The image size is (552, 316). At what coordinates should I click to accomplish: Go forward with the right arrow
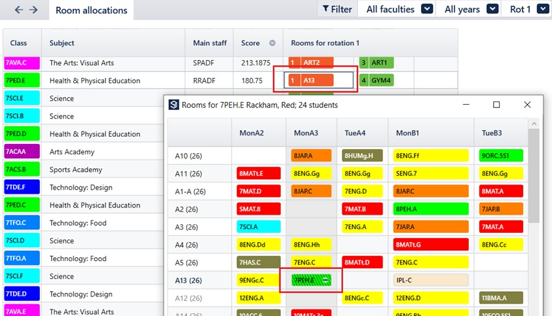(x=33, y=10)
